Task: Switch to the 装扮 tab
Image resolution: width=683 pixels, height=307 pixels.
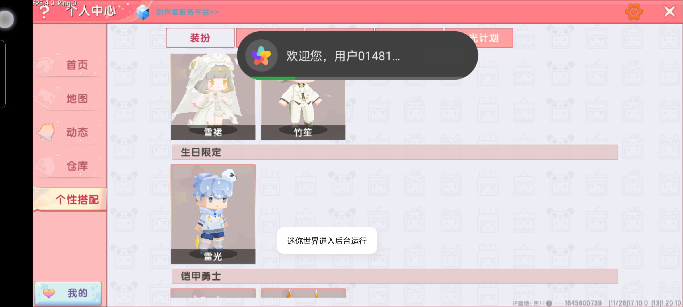Action: [x=200, y=38]
